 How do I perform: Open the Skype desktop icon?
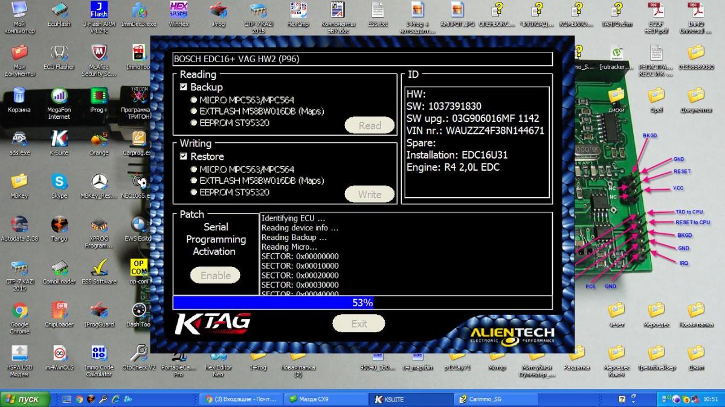click(x=59, y=182)
